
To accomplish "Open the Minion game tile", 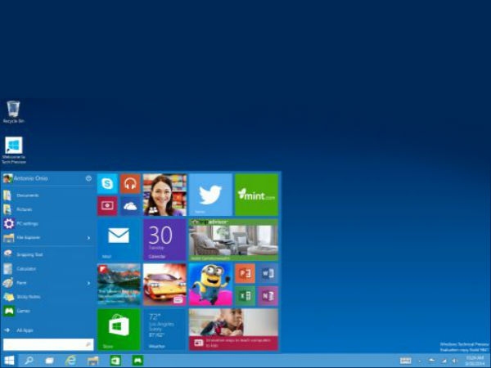I will point(210,285).
